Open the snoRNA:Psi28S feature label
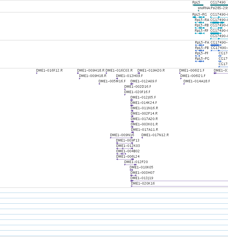This screenshot has height=237, width=228. coord(213,8)
